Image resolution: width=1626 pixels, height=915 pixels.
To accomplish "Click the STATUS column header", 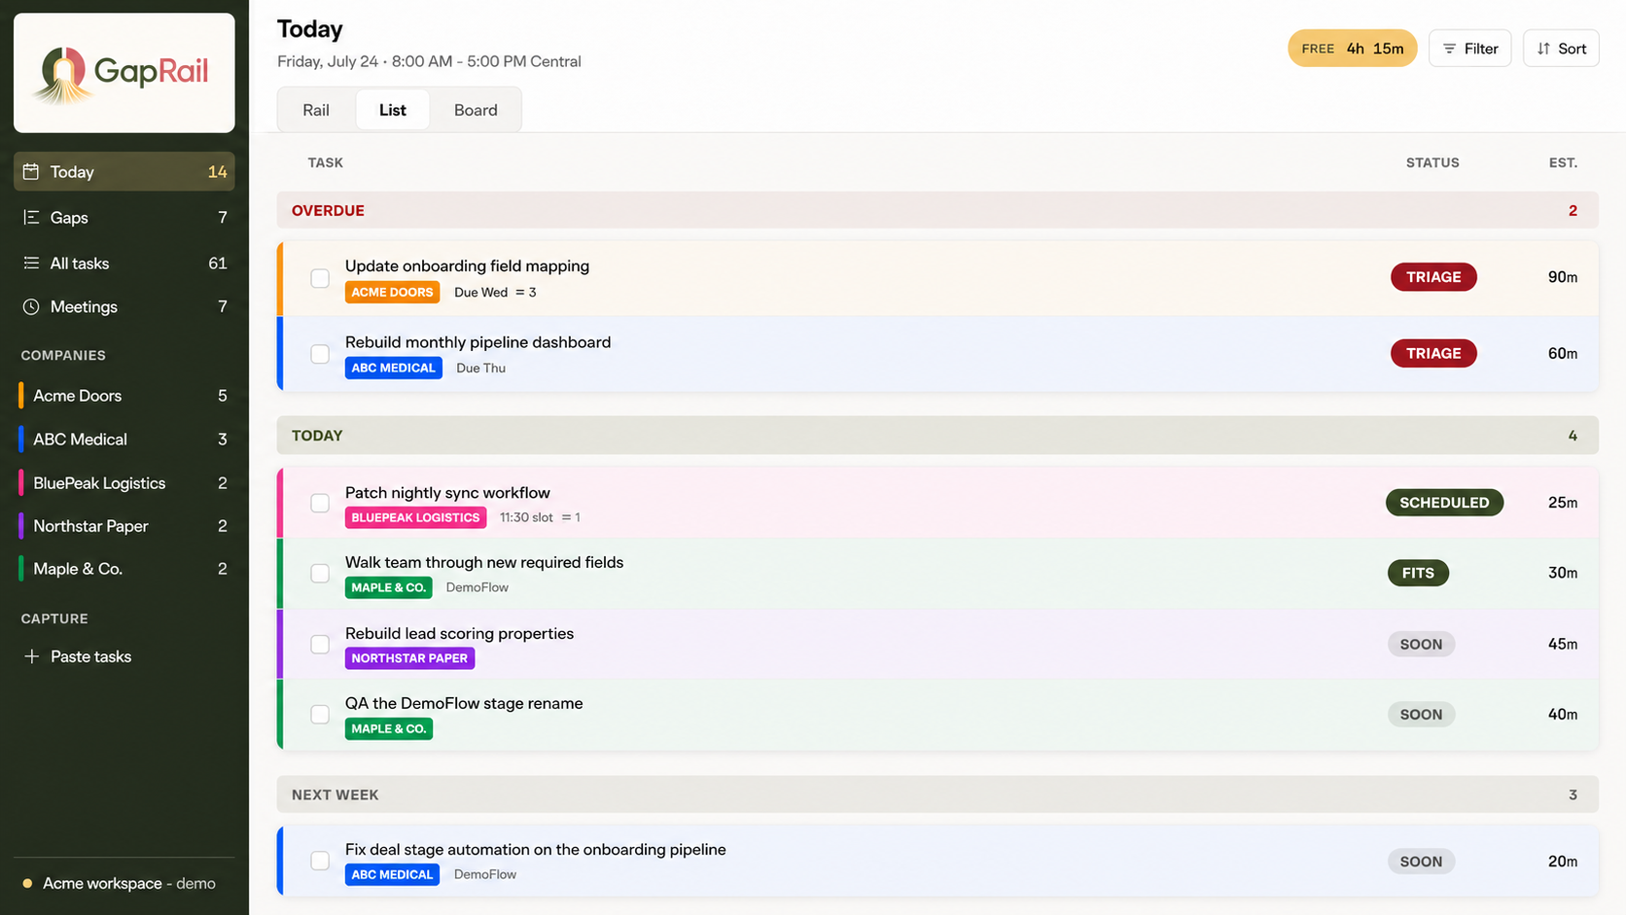I will (x=1432, y=162).
